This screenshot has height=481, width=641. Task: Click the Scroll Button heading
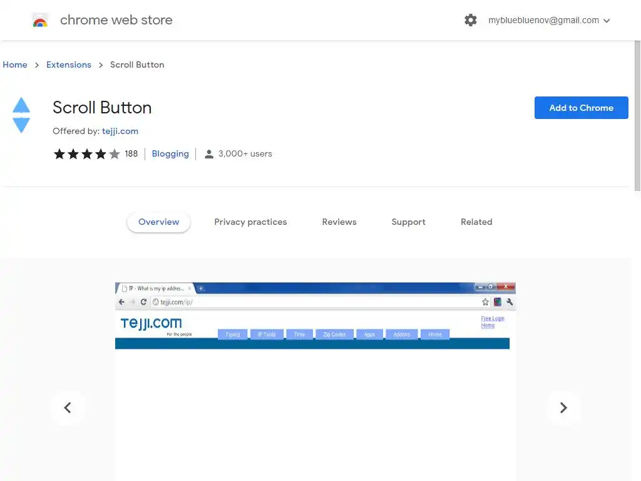click(102, 108)
